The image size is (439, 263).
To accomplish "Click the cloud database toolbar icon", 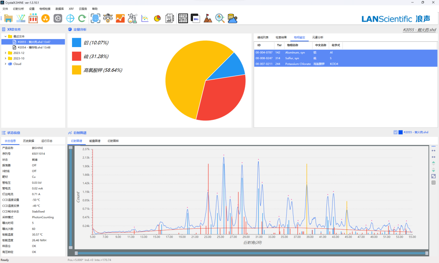I will (232, 18).
